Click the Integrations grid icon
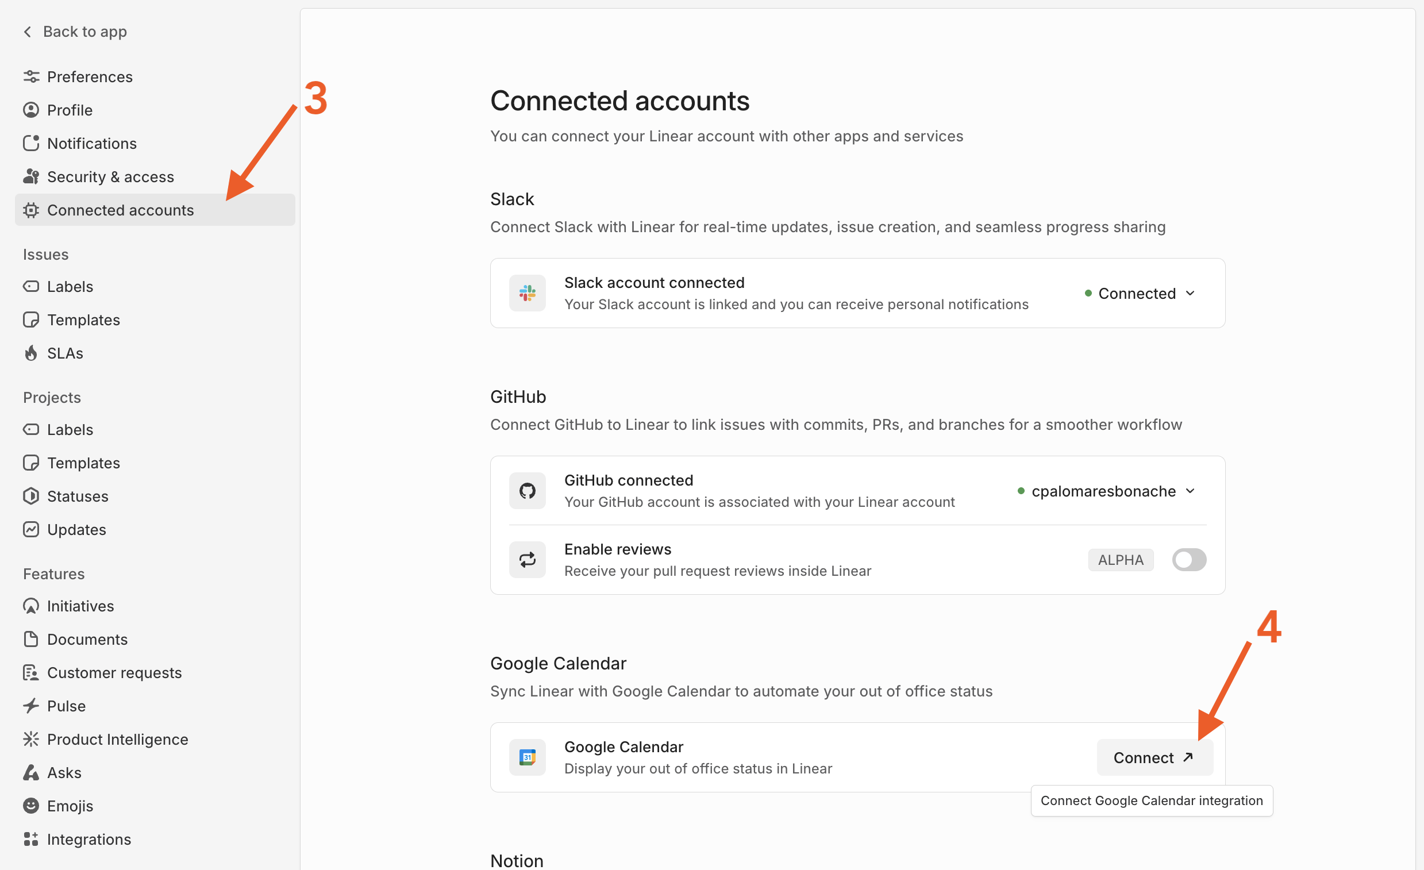 pyautogui.click(x=31, y=839)
